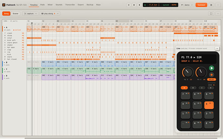
Task: Toggle HQ for the hat closed pad
Action: pyautogui.click(x=23, y=59)
